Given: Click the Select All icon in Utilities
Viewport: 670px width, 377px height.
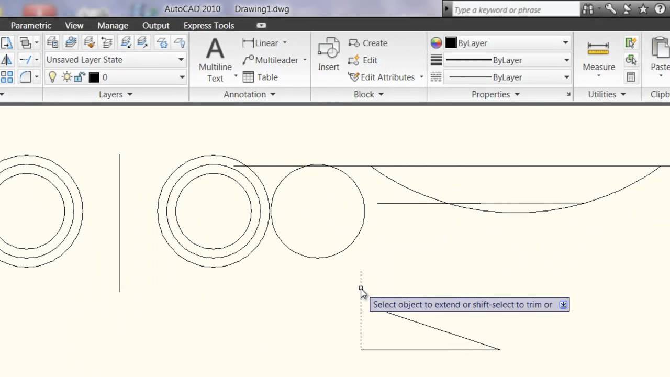Looking at the screenshot, I should coord(631,60).
